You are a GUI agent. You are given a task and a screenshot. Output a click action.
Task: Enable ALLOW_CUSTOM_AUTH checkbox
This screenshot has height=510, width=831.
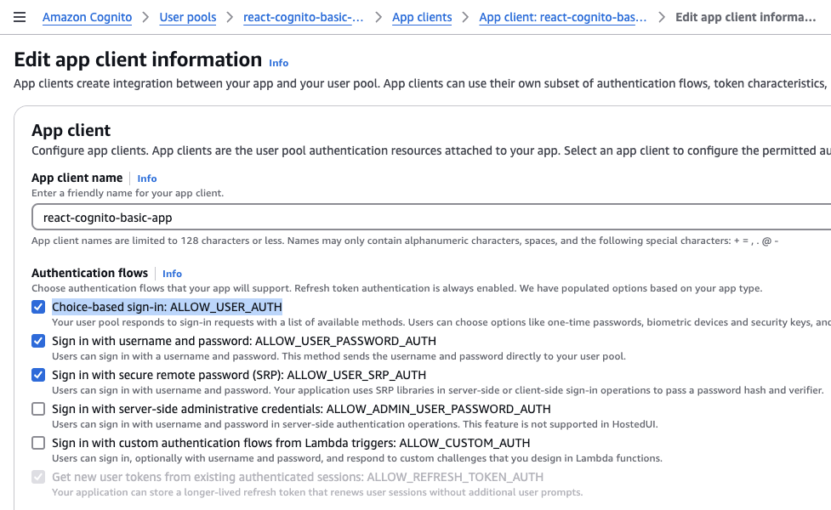tap(38, 443)
